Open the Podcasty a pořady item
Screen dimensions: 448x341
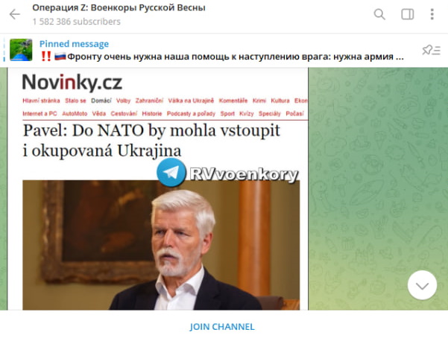pyautogui.click(x=191, y=114)
